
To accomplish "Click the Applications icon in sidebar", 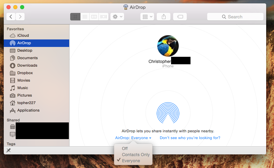I will (12, 111).
